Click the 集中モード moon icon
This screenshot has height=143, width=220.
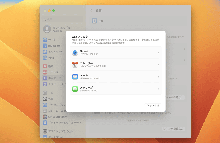[x=45, y=78]
